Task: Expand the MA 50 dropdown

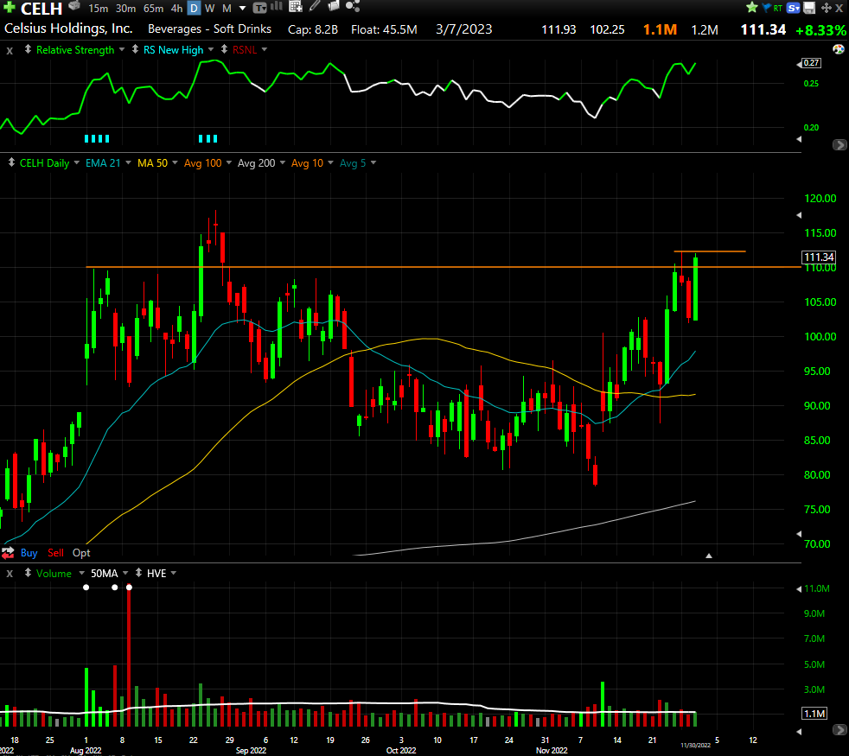Action: [x=175, y=162]
